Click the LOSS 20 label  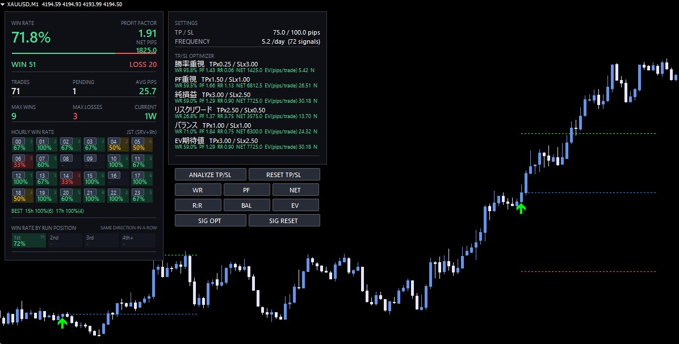(x=143, y=65)
